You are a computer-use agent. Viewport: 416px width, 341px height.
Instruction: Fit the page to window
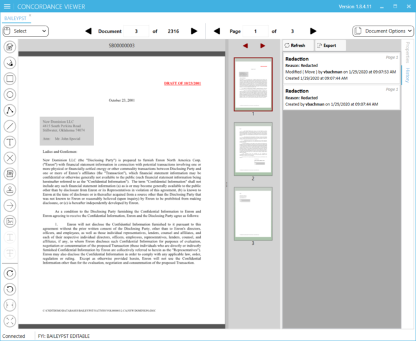[10, 321]
